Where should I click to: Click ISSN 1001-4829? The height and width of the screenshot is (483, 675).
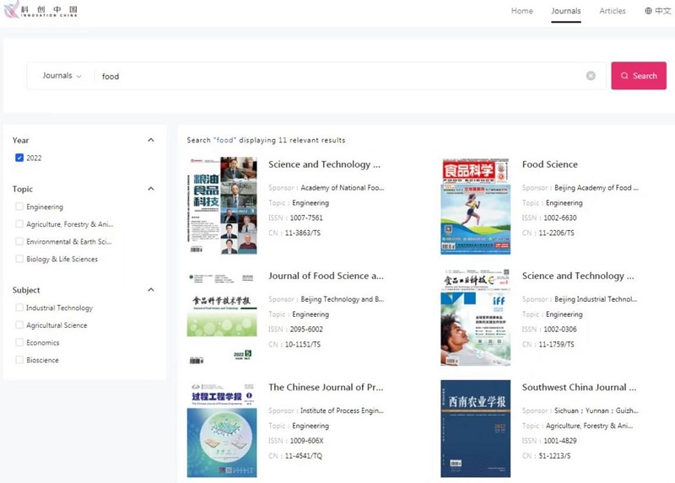click(560, 440)
